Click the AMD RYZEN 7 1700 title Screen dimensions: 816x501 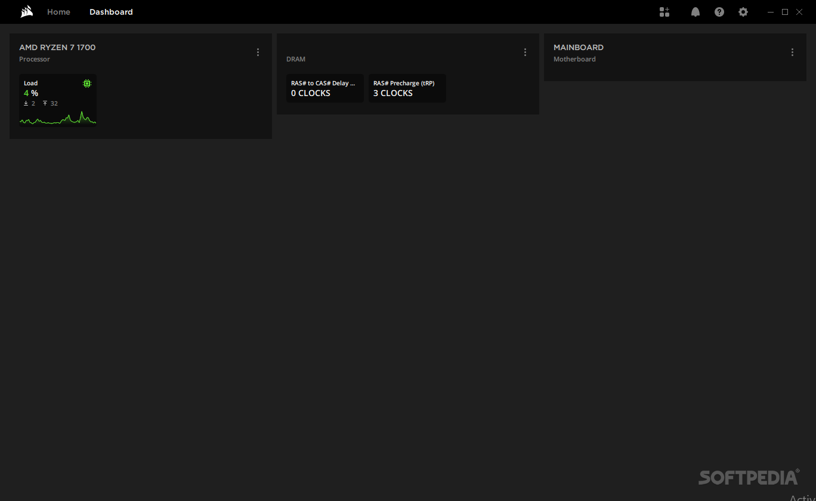pos(57,47)
